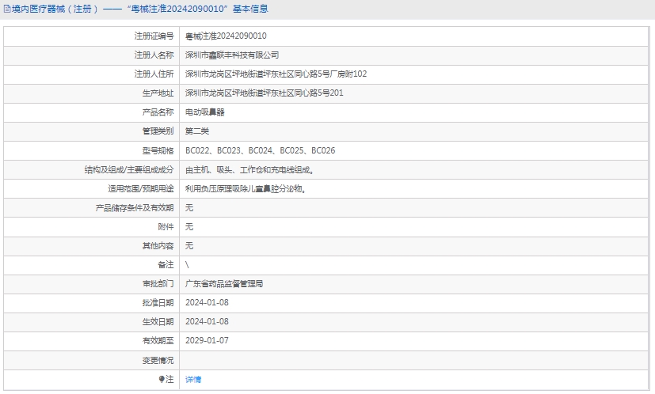
Task: Click management category value 第二类
Action: point(196,131)
